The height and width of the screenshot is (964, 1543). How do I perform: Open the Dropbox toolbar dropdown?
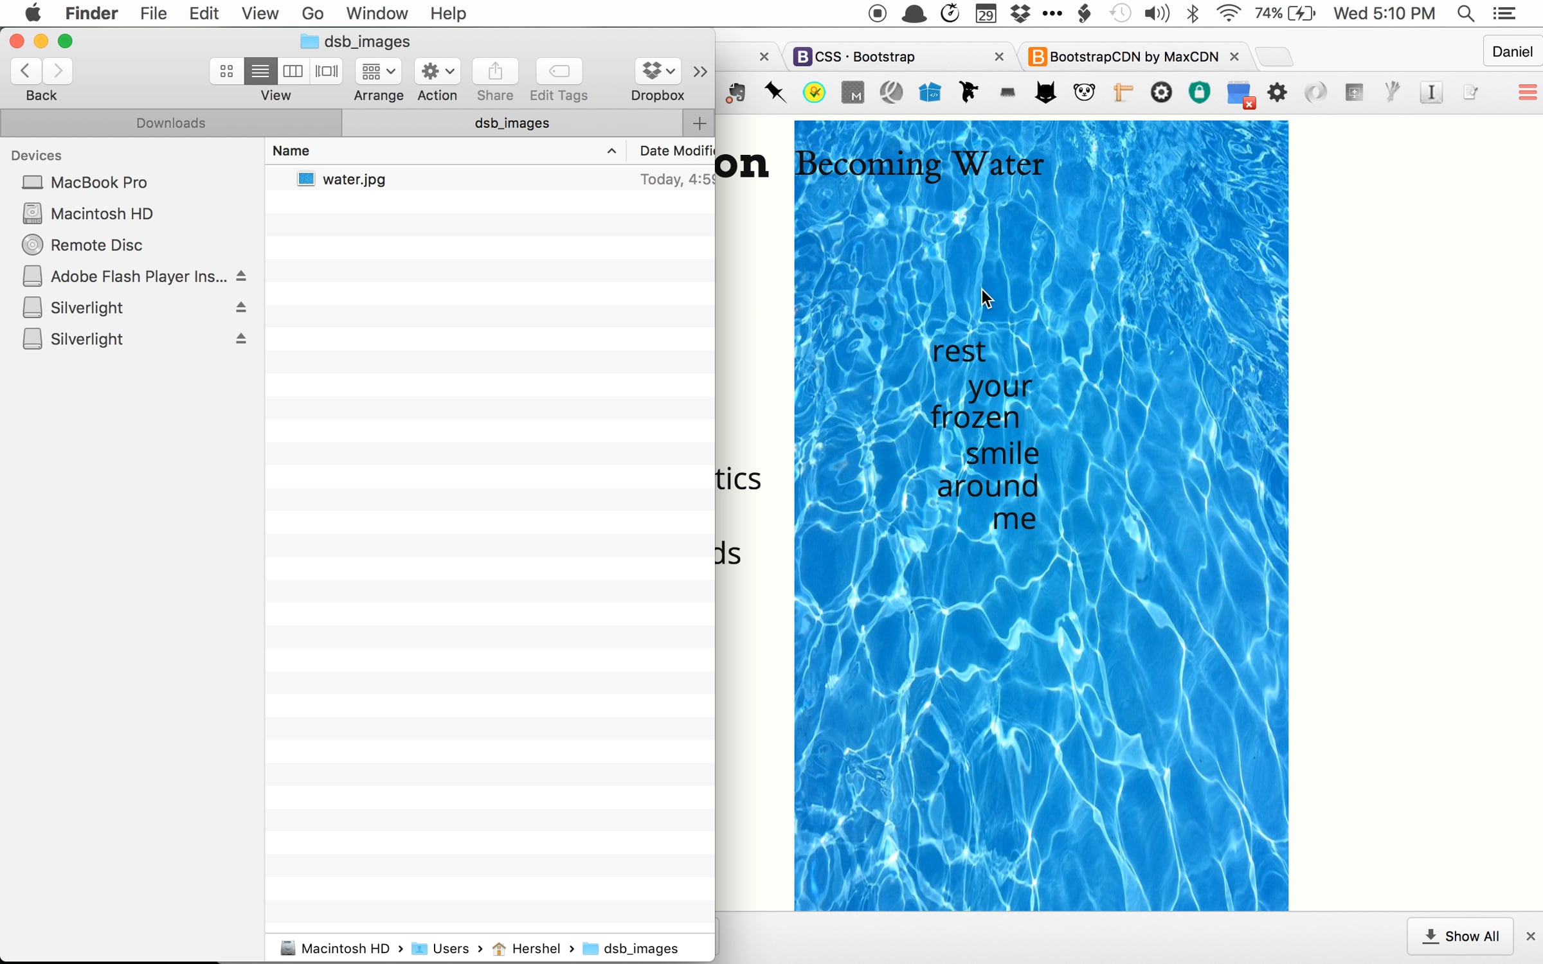[x=658, y=71]
